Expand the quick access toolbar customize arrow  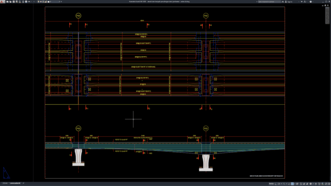(x=61, y=2)
